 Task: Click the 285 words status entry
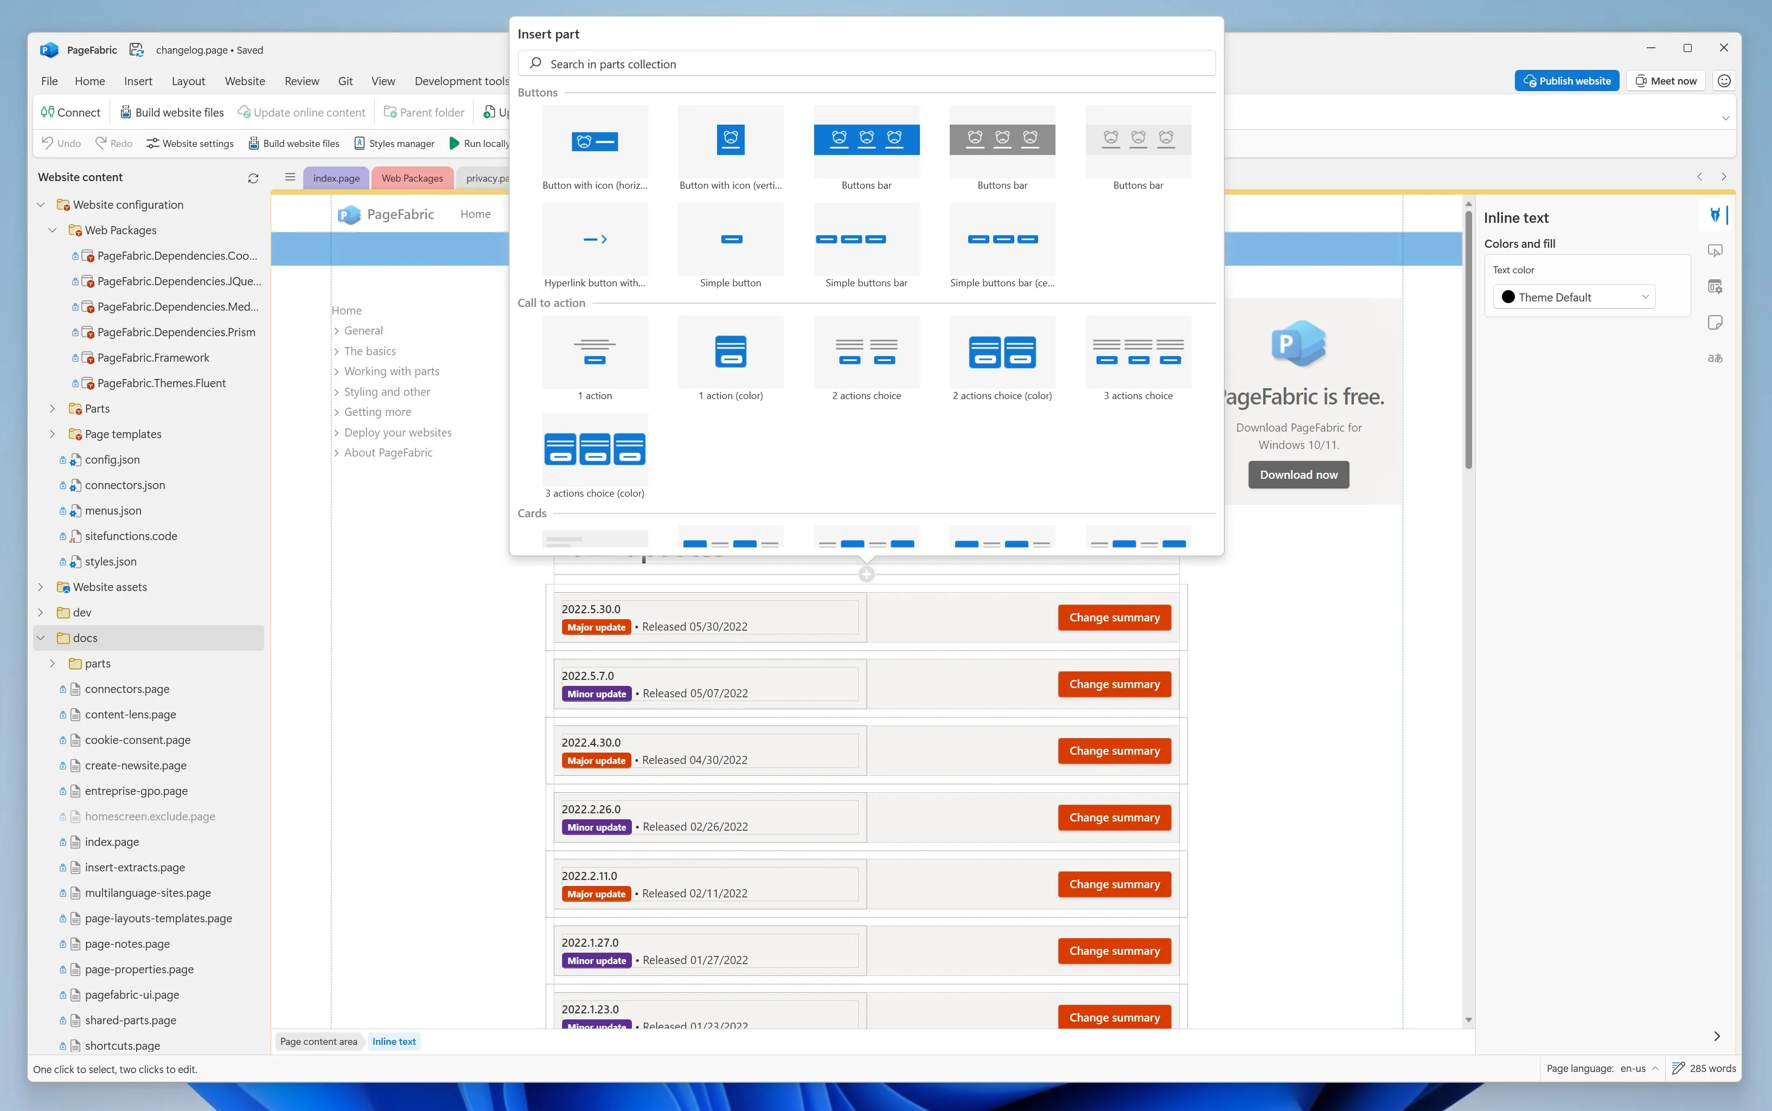(x=1704, y=1068)
